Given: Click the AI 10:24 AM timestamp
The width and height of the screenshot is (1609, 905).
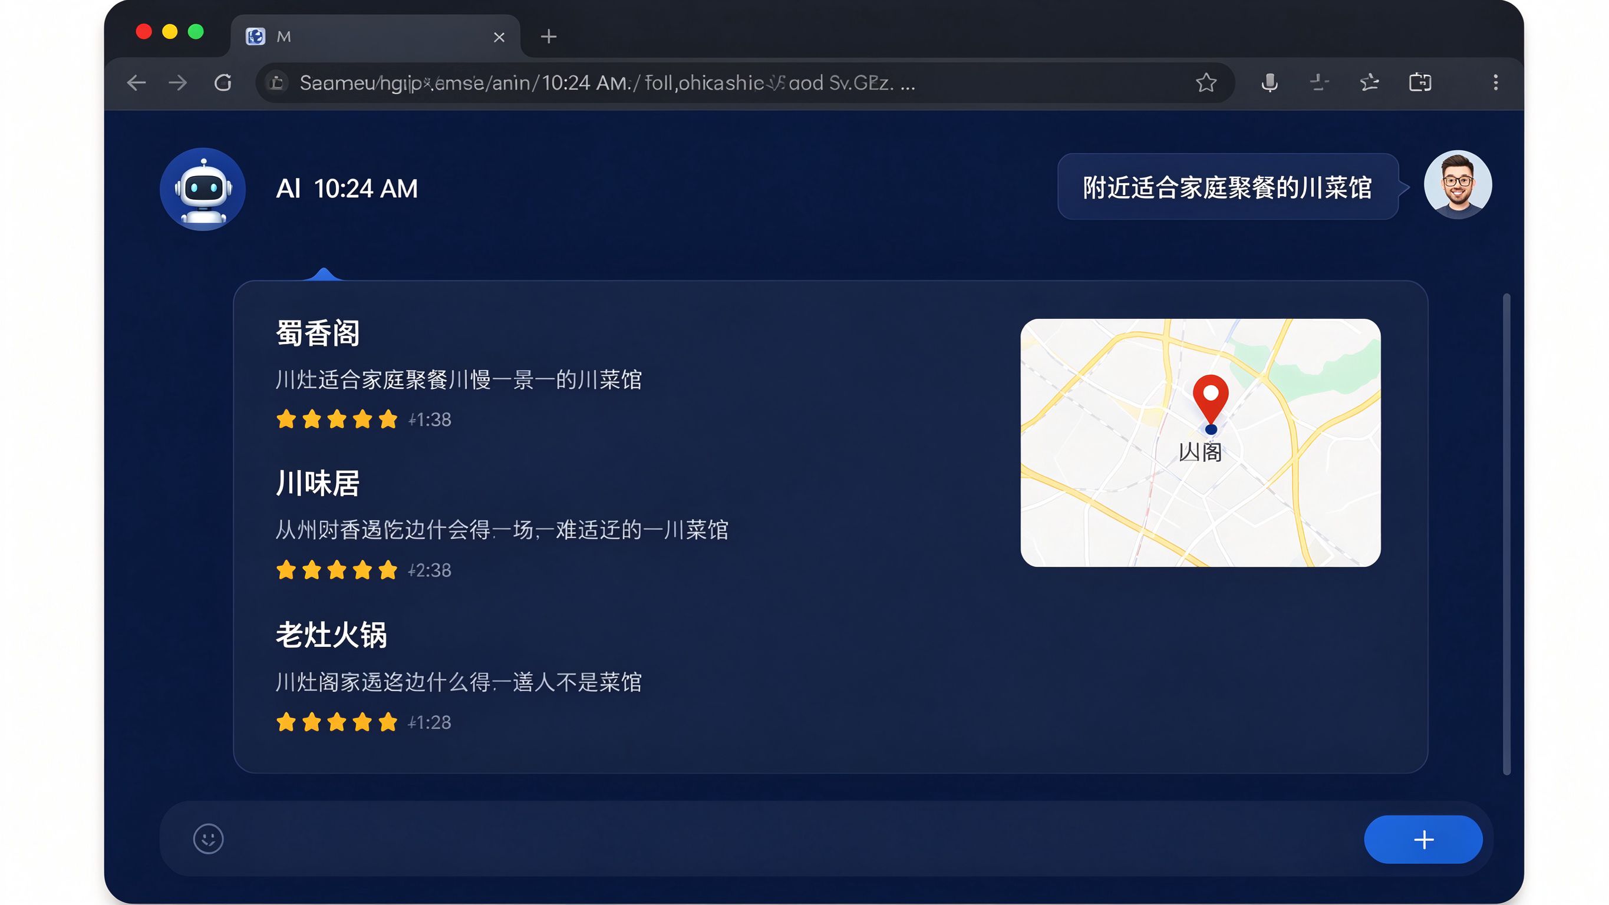Looking at the screenshot, I should (x=347, y=189).
